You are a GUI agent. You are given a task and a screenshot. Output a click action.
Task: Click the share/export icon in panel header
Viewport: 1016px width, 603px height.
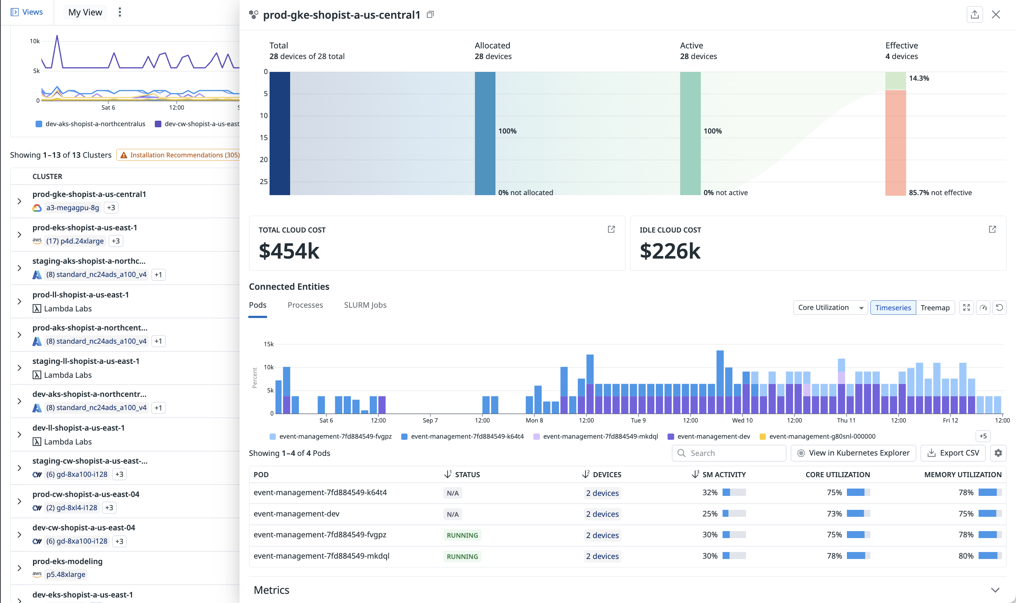coord(974,15)
